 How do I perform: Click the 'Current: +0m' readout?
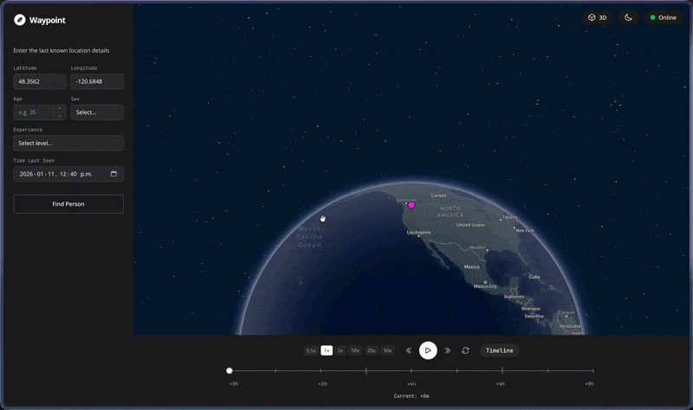tap(411, 396)
